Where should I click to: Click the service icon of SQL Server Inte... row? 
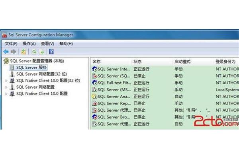94,69
